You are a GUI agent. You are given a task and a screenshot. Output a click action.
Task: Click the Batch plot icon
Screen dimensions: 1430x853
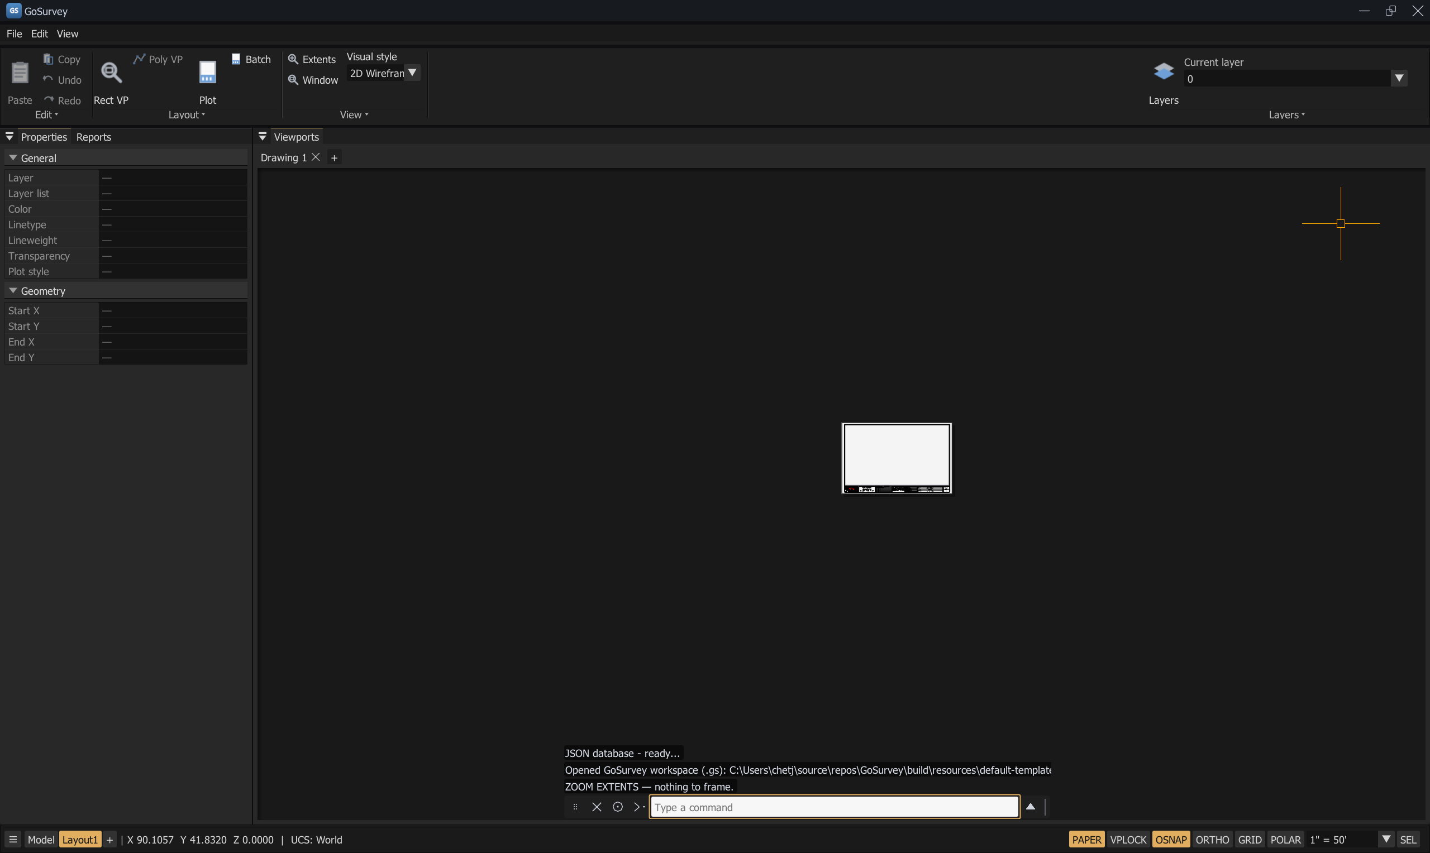click(236, 59)
